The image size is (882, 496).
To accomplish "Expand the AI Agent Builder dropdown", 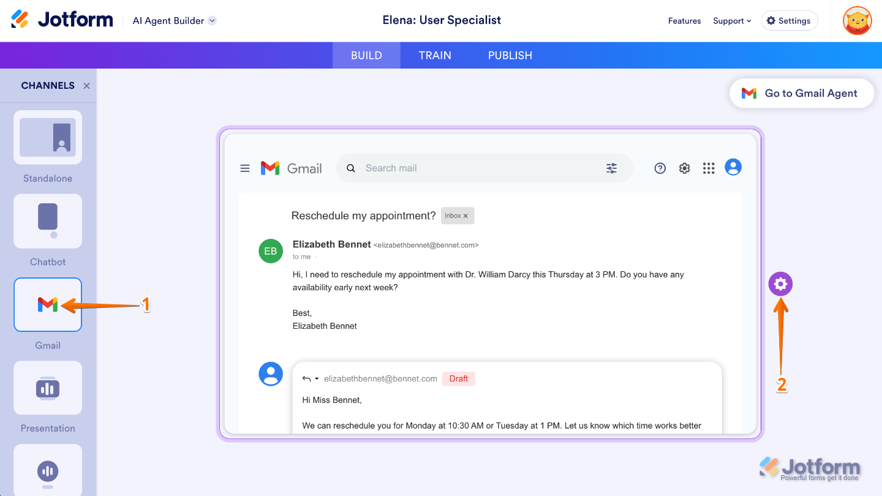I will (x=212, y=21).
